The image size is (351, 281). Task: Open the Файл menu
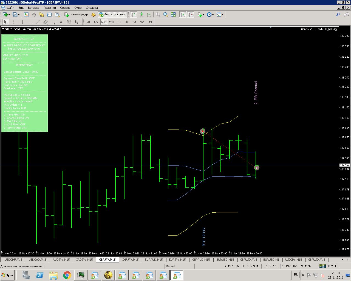coord(10,8)
